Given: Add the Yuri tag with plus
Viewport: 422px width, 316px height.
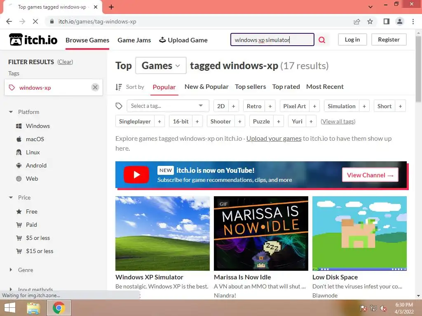Looking at the screenshot, I should click(x=311, y=121).
